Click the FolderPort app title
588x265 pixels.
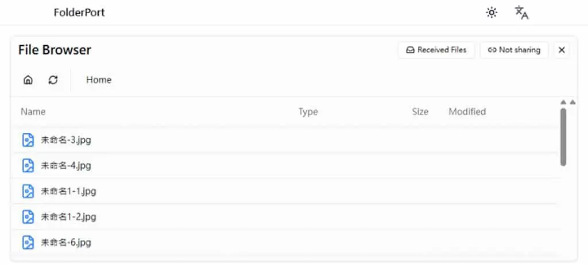coord(79,13)
